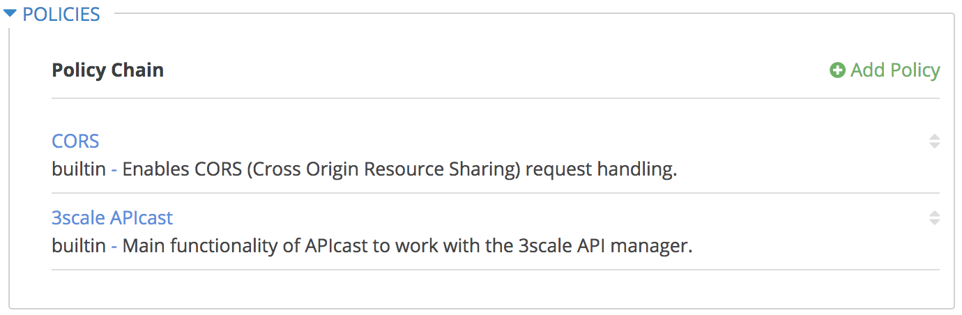Click the down arrow of APIcast reorder handle

tap(935, 222)
